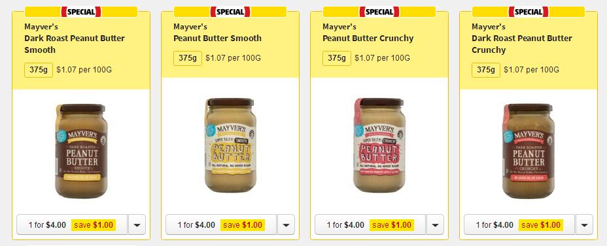Open dropdown arrow for Peanut Butter Crunchy
This screenshot has height=246, width=607.
(435, 224)
